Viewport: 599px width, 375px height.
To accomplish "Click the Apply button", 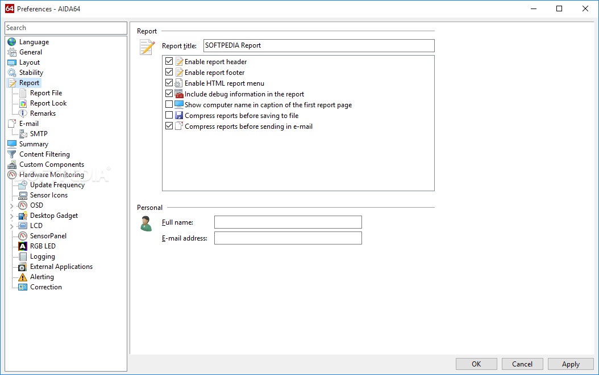I will [x=571, y=364].
